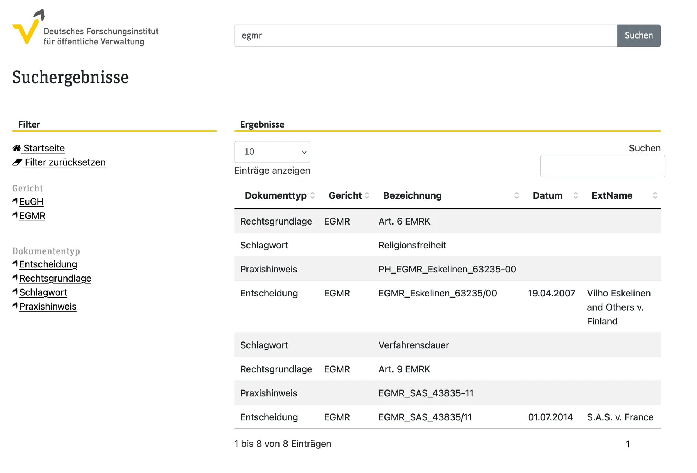This screenshot has width=697, height=473.
Task: Sort table by Dokumenttyp column arrows
Action: [313, 195]
